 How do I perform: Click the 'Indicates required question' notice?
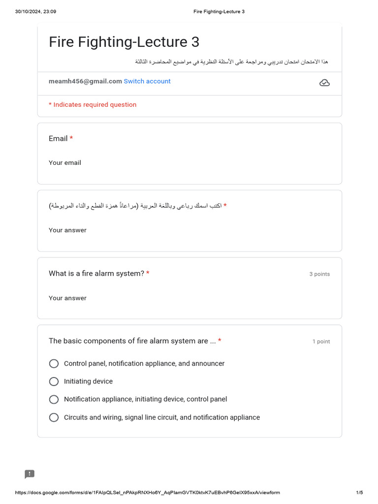[x=93, y=105]
